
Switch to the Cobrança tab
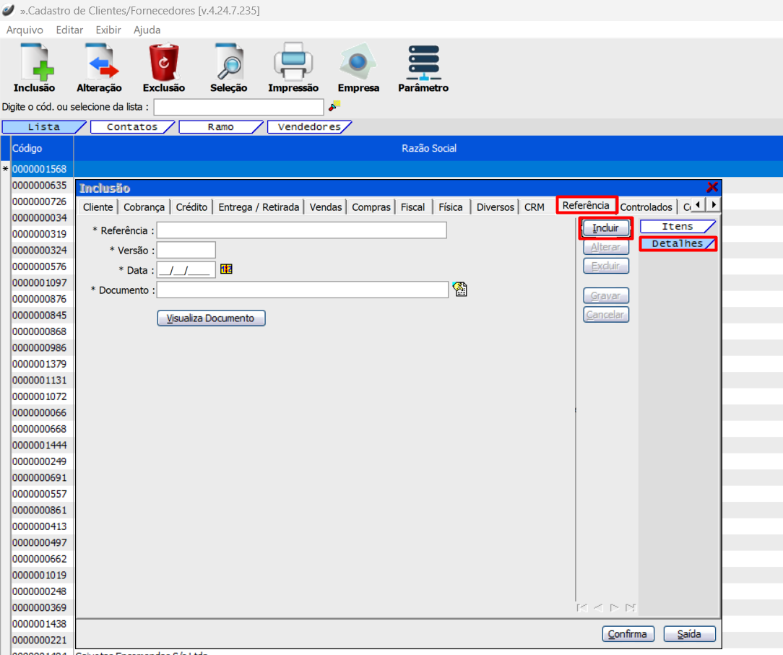coord(144,207)
